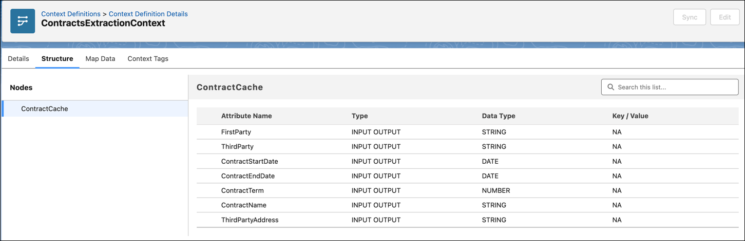The image size is (745, 241).
Task: Click NA in the ThirdPartyAddress row
Action: pyautogui.click(x=617, y=220)
